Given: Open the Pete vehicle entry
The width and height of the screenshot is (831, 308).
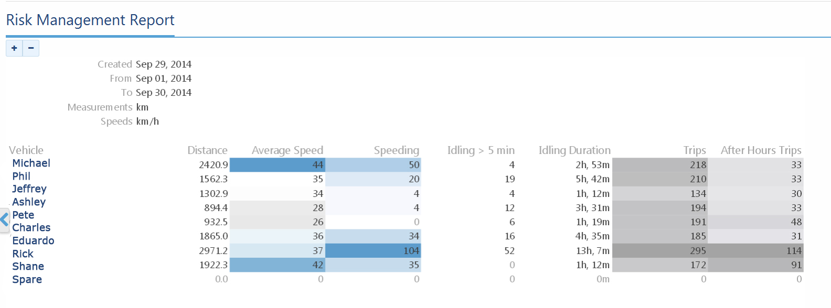Looking at the screenshot, I should tap(23, 215).
